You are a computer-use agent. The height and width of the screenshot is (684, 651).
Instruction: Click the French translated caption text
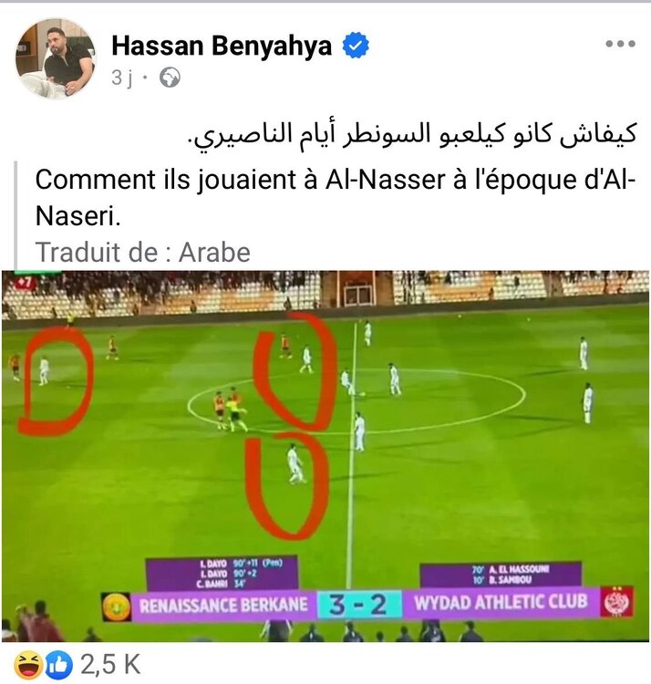(335, 198)
